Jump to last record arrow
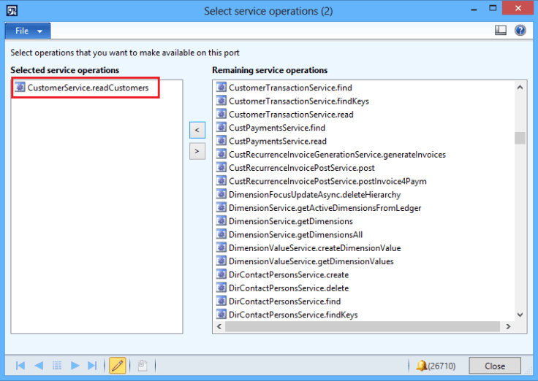Viewport: 538px width, 381px height. (92, 365)
